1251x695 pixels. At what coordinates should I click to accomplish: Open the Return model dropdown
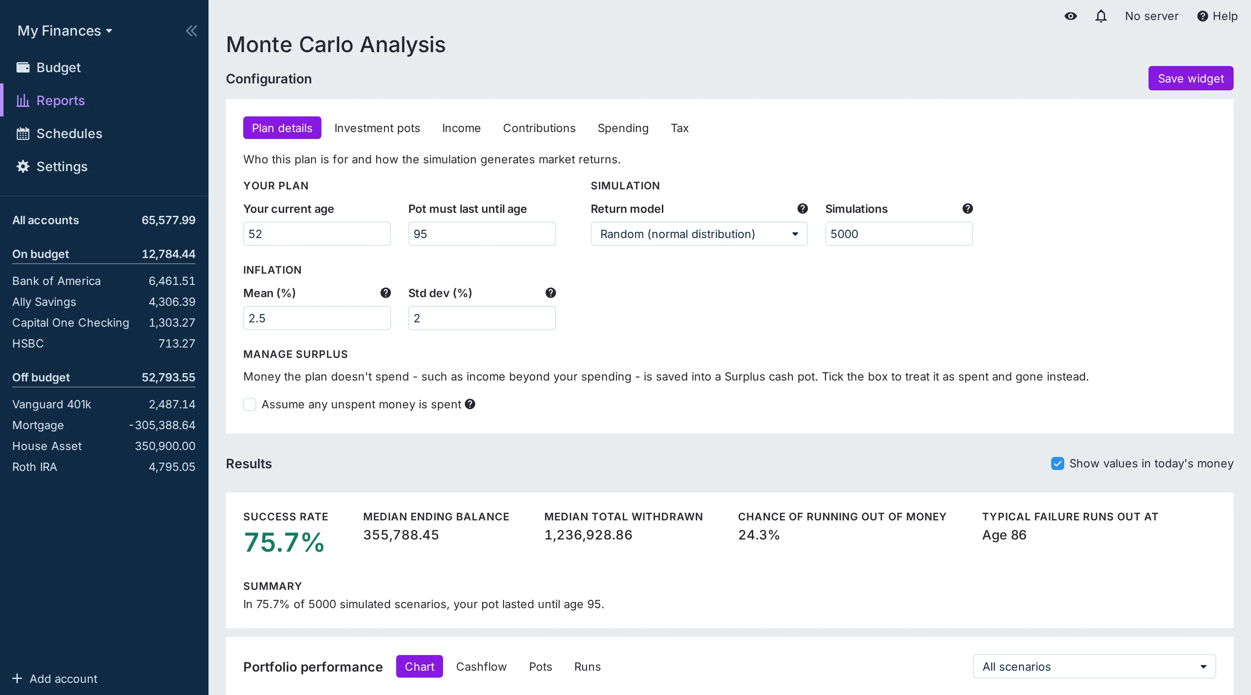coord(699,234)
